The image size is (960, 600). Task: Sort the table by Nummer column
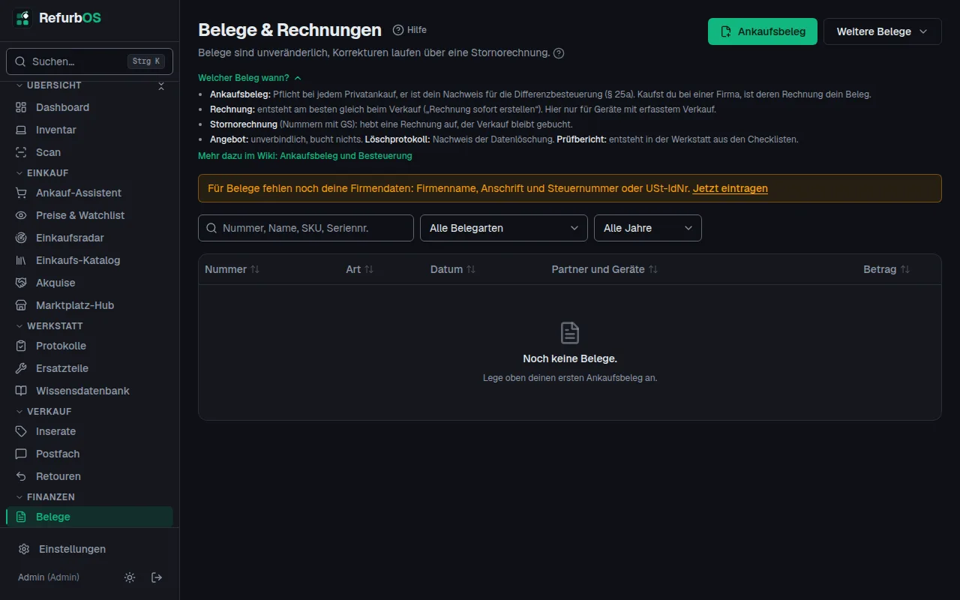pos(232,269)
